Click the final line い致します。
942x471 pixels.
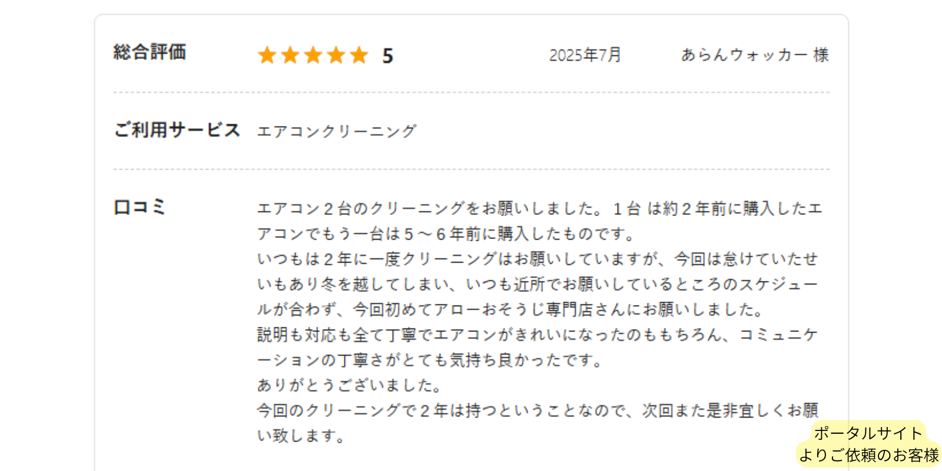(x=301, y=436)
